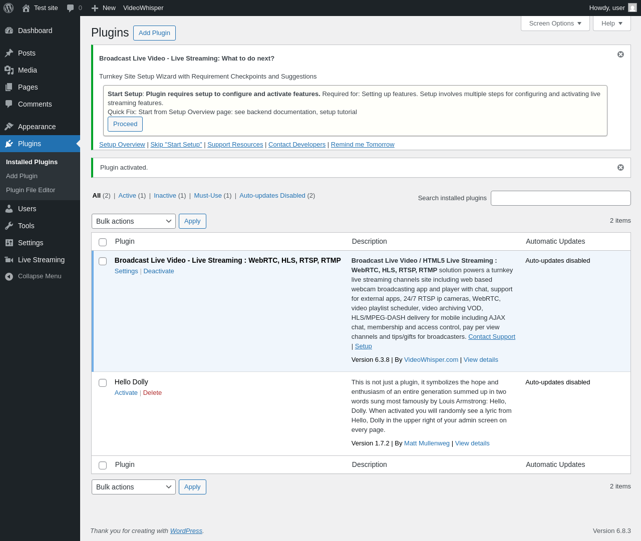Click the Media icon in sidebar
This screenshot has width=641, height=541.
[x=9, y=70]
